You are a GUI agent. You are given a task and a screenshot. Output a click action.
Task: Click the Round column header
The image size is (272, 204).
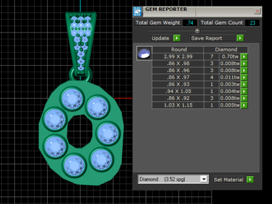click(x=178, y=49)
